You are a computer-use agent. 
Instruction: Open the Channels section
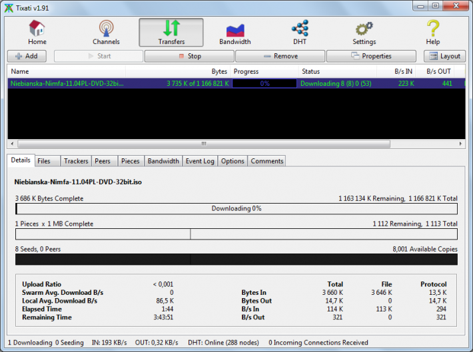[106, 32]
